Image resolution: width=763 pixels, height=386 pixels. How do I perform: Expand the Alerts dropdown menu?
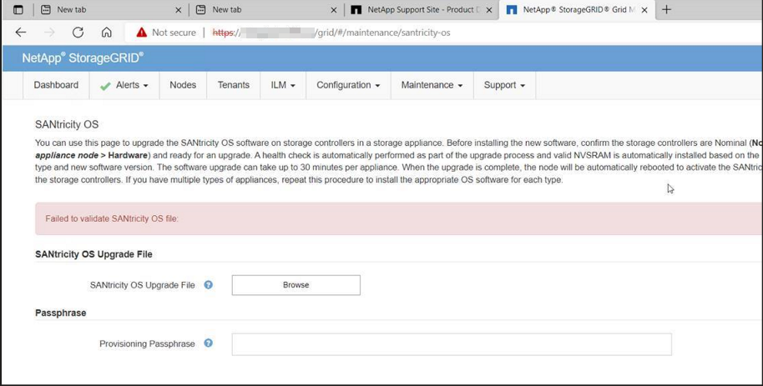tap(124, 86)
